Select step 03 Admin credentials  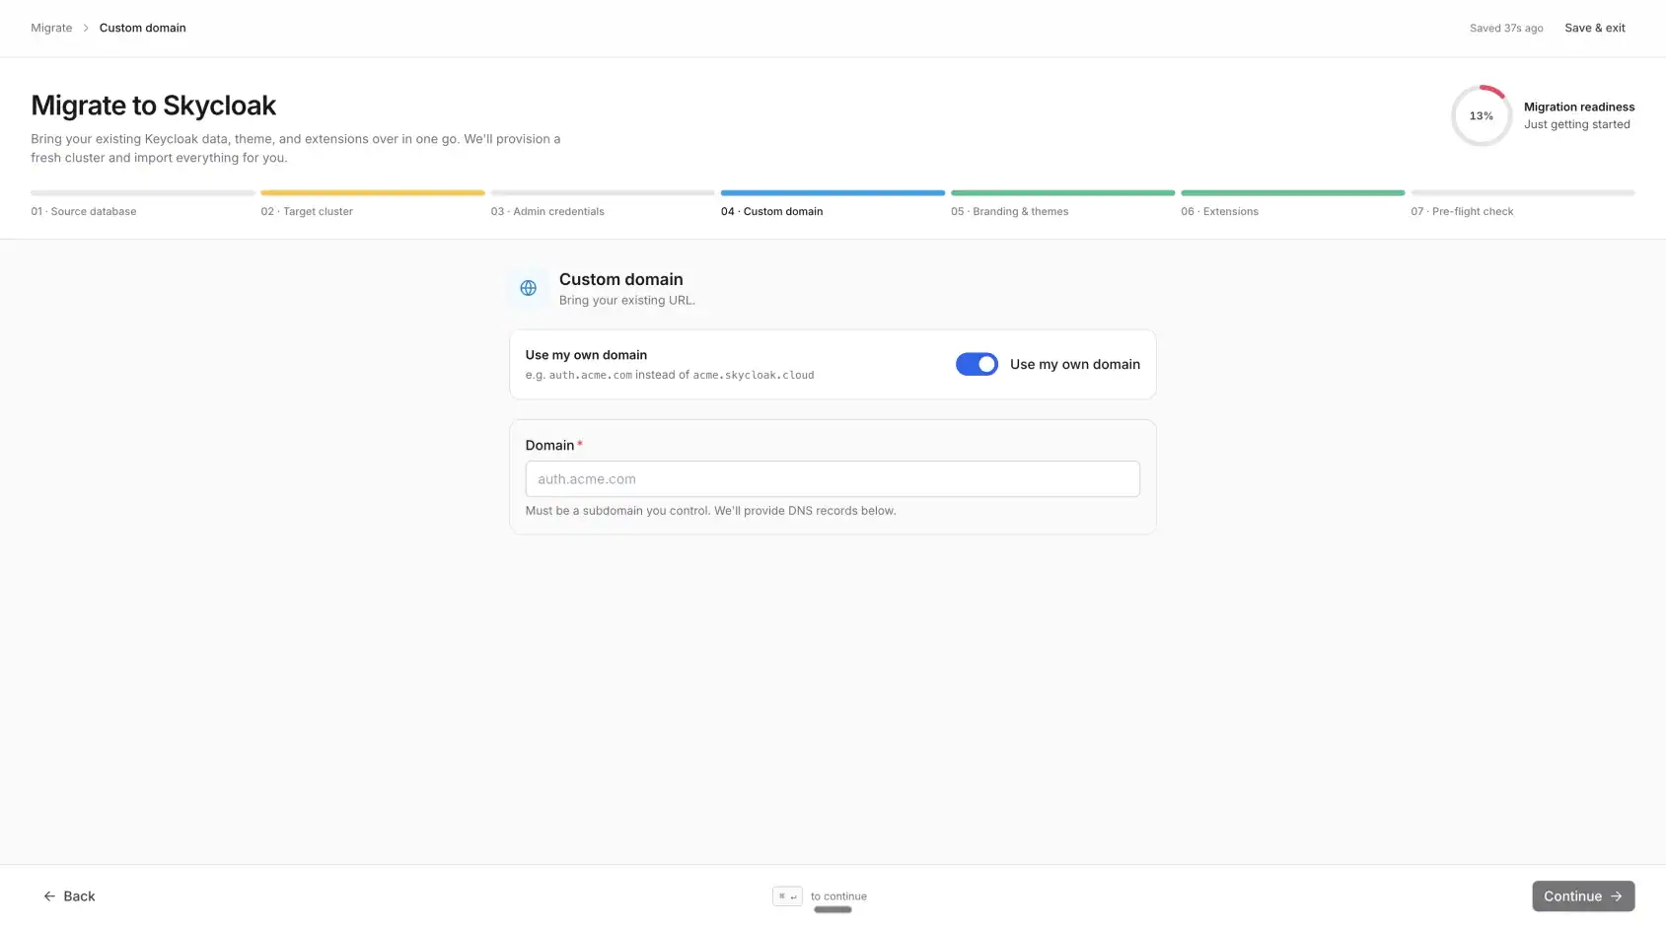[x=603, y=204]
